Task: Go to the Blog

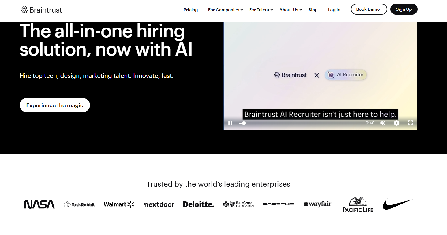Action: point(313,10)
